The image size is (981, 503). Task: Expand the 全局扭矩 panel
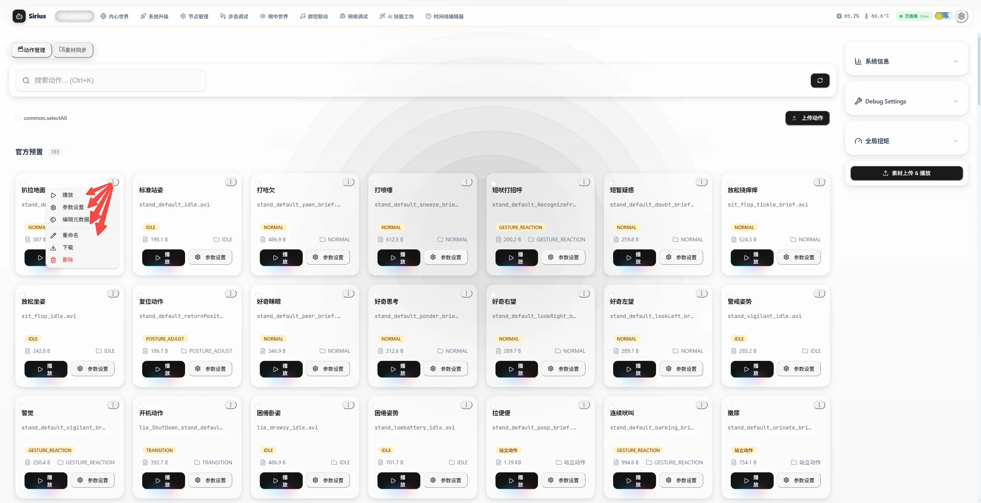pyautogui.click(x=906, y=141)
